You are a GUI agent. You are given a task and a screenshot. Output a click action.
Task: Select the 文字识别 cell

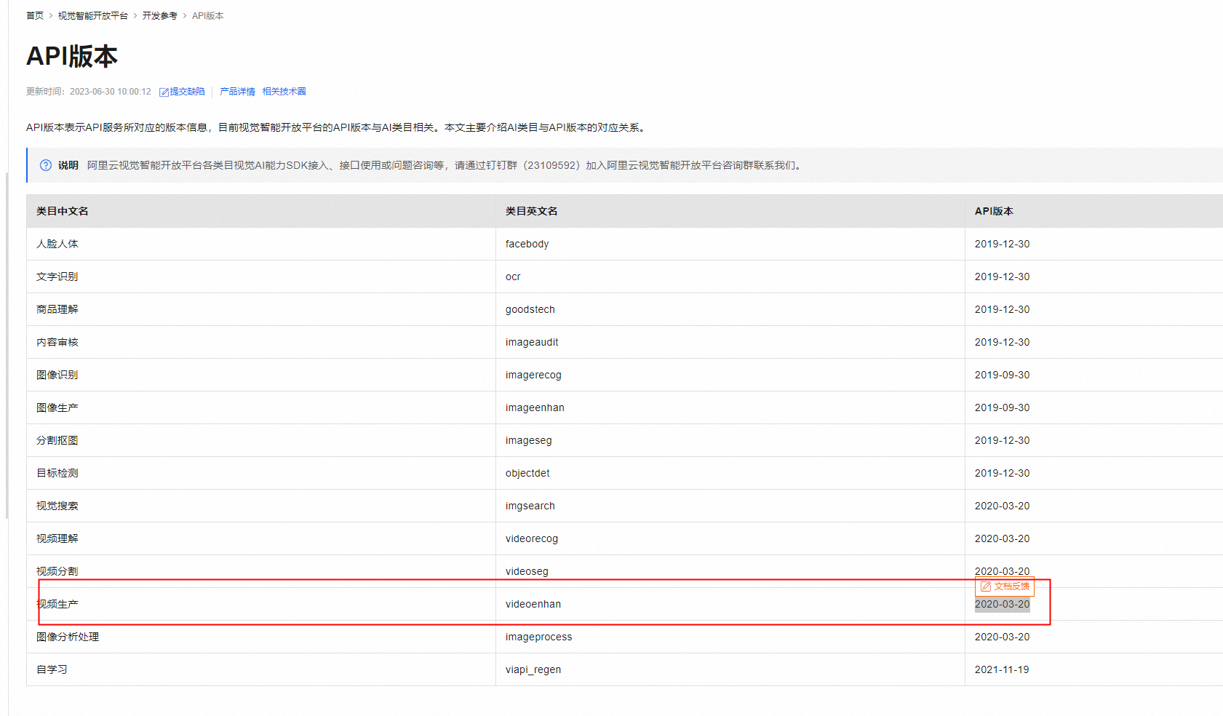(261, 277)
